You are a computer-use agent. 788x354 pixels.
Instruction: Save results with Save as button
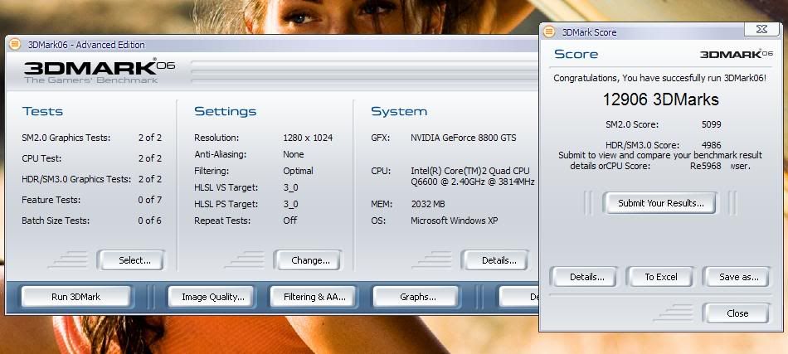[737, 277]
